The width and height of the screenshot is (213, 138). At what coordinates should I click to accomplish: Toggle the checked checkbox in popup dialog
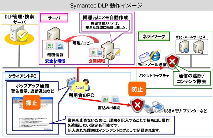[20, 126]
